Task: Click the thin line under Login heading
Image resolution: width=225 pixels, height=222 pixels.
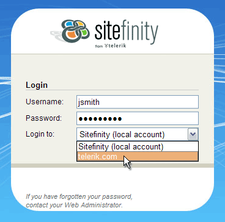Action: click(x=112, y=90)
